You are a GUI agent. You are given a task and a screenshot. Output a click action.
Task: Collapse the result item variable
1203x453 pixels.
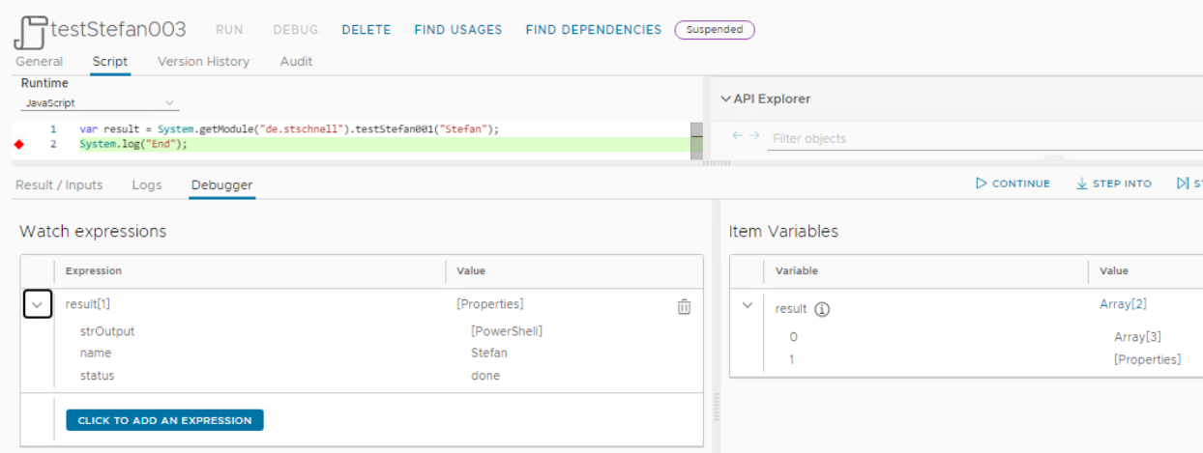pyautogui.click(x=747, y=305)
